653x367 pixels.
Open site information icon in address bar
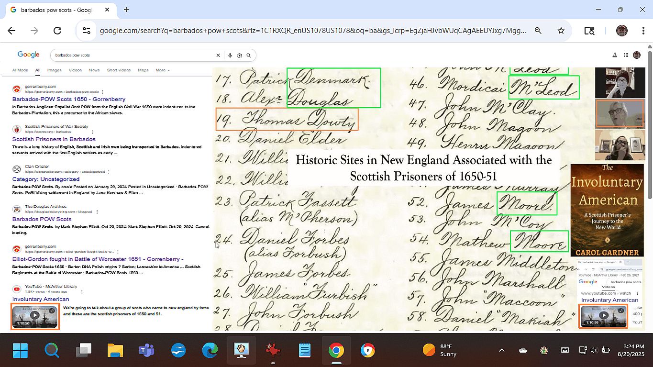pyautogui.click(x=87, y=31)
